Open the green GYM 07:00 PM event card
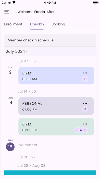Screen dimensions: 100x179 point(56,127)
